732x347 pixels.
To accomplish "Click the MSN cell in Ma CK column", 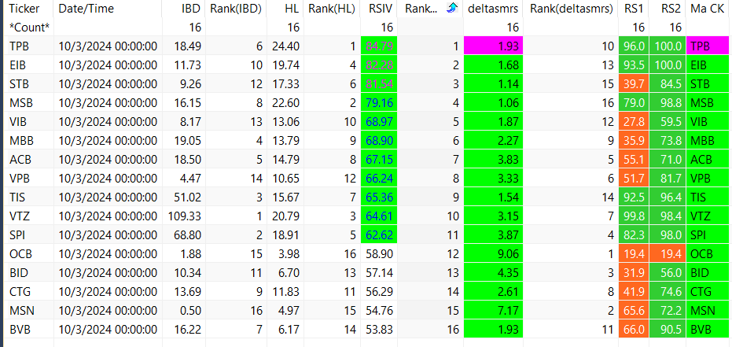I will [x=708, y=311].
